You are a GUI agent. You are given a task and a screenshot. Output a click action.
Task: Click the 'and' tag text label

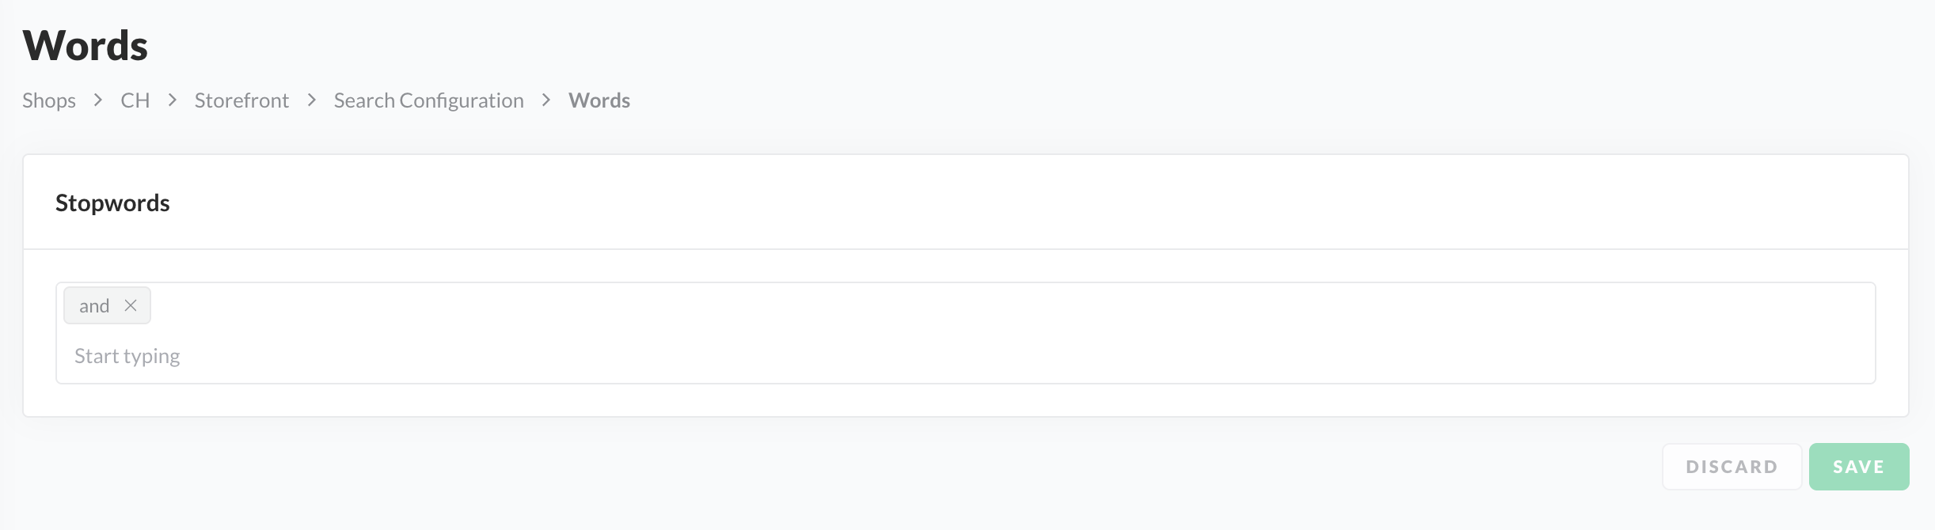[x=94, y=306]
